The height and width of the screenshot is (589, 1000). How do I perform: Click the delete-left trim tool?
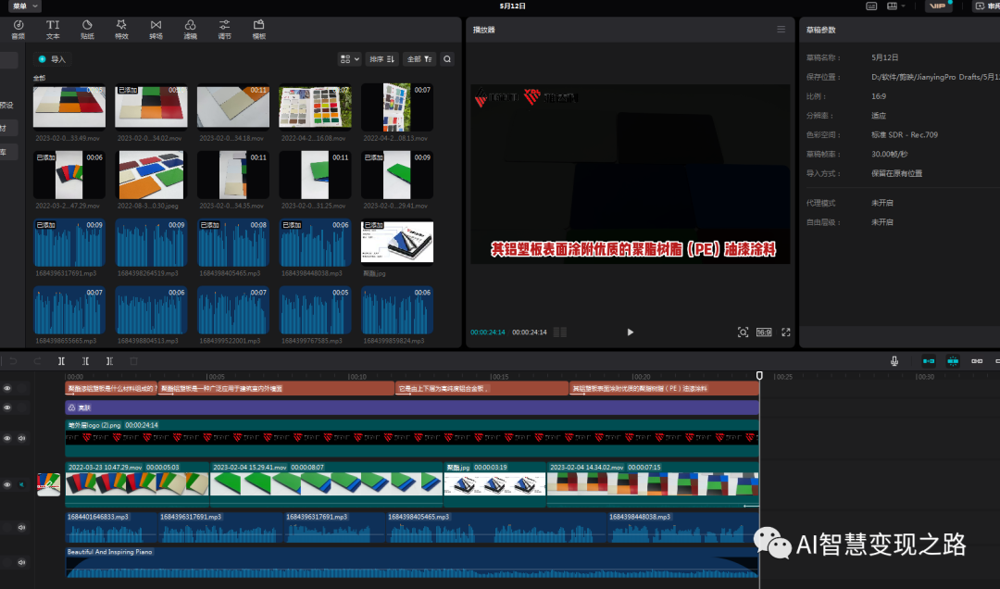tap(85, 361)
